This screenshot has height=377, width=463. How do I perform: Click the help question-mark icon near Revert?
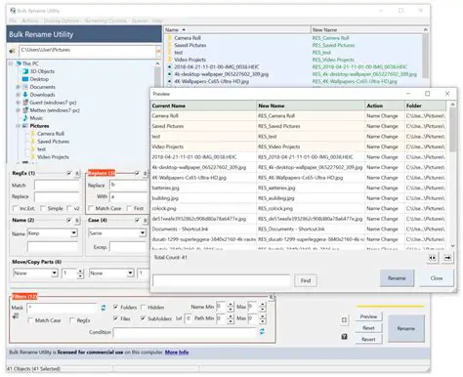[x=344, y=337]
